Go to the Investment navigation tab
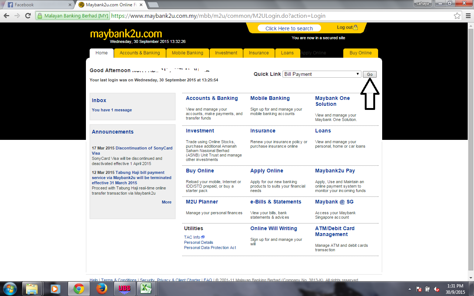Viewport: 474px width, 296px height. pyautogui.click(x=226, y=53)
